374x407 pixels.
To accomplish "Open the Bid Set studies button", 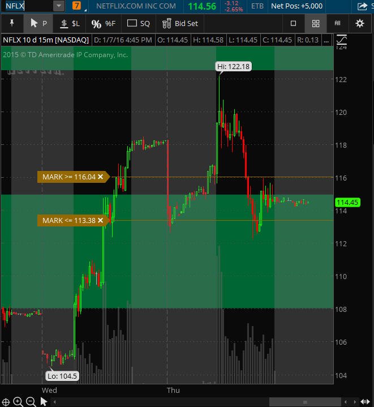I will (180, 23).
